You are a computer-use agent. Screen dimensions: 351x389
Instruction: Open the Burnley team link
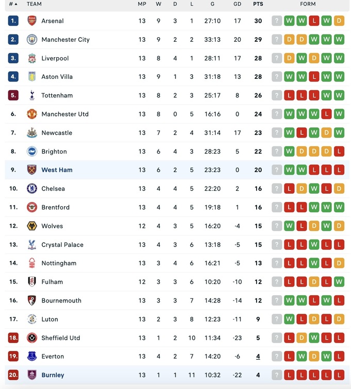click(53, 375)
